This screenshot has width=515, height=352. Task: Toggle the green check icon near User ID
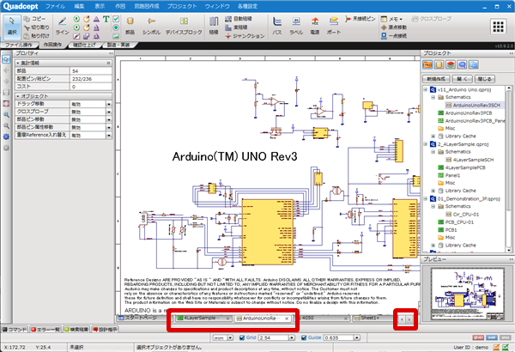tap(506, 347)
